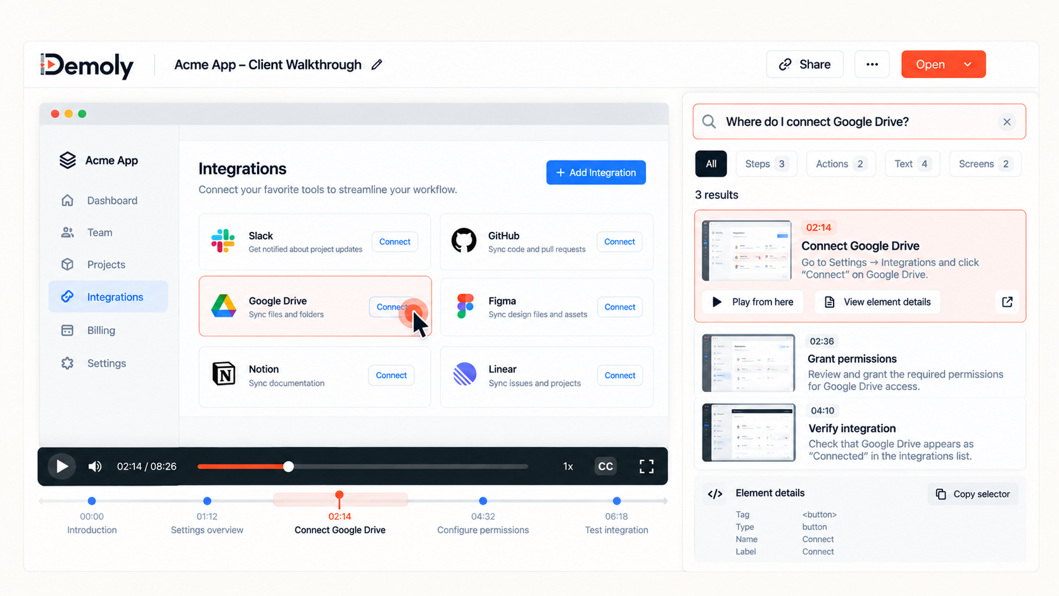
Task: Click the pencil icon to rename the walkthrough
Action: 377,65
